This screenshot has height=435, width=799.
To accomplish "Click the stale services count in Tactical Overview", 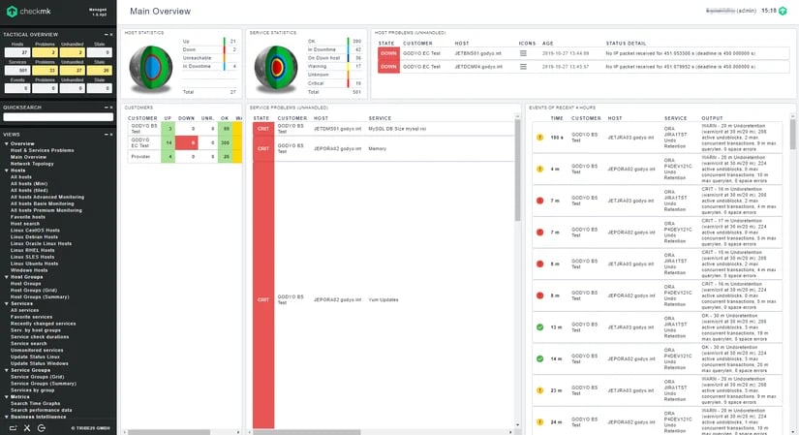I will [x=100, y=71].
